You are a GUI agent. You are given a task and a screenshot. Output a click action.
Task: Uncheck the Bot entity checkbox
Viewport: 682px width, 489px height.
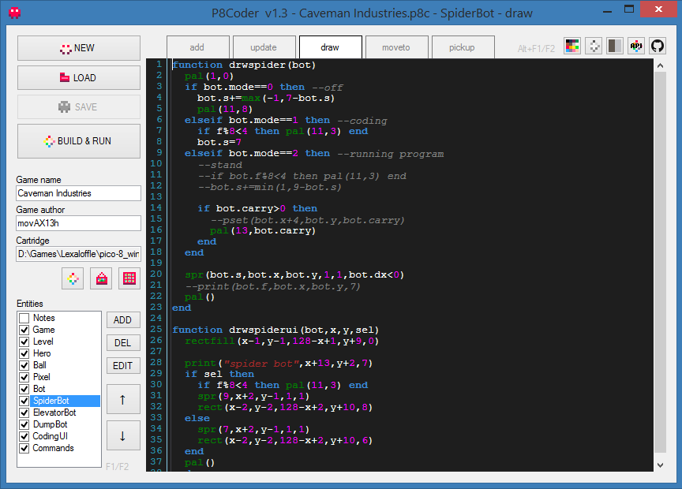pos(24,389)
